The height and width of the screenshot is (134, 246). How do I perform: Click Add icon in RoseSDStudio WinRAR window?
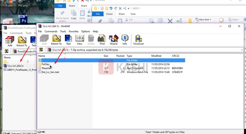(10, 42)
